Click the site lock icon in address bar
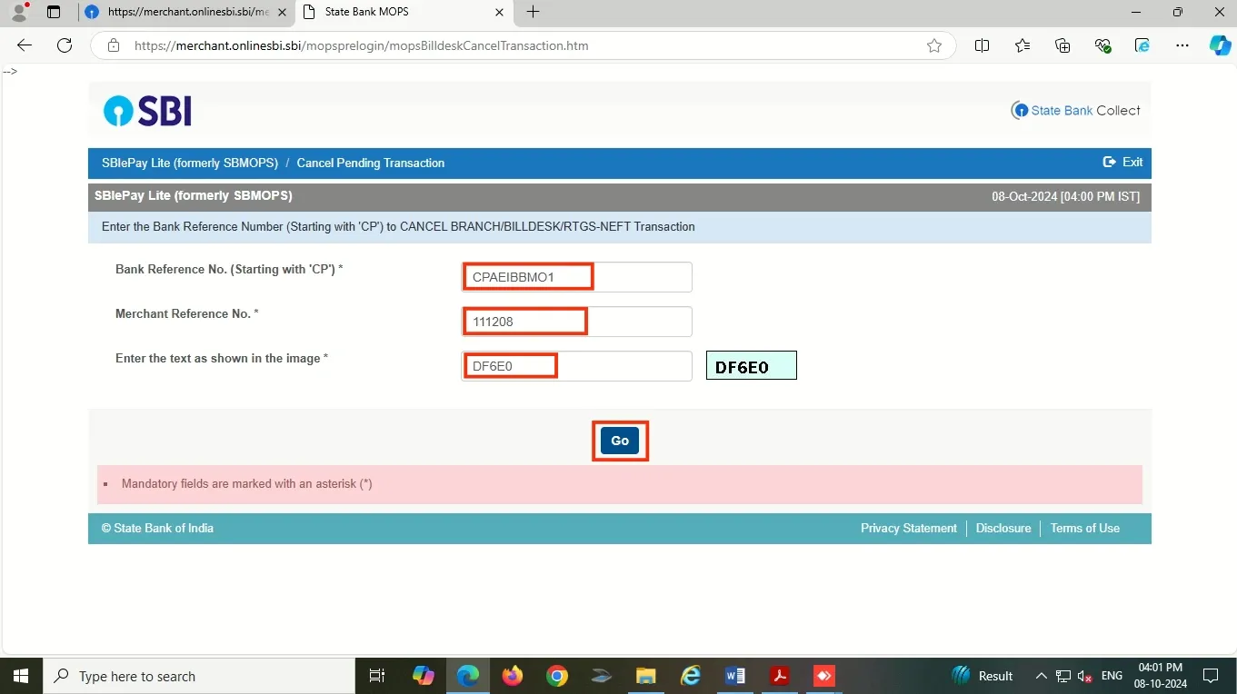 click(114, 45)
